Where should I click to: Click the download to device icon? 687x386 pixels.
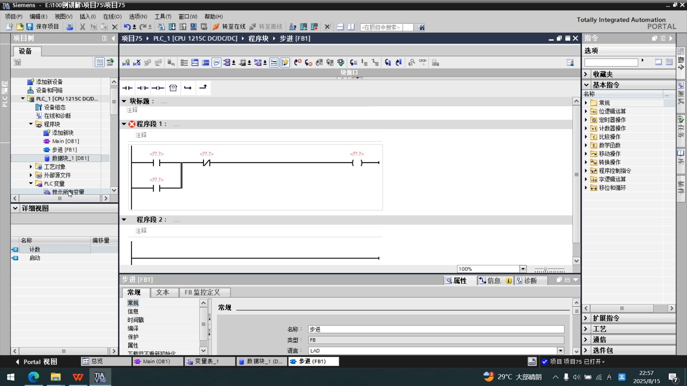pos(172,27)
